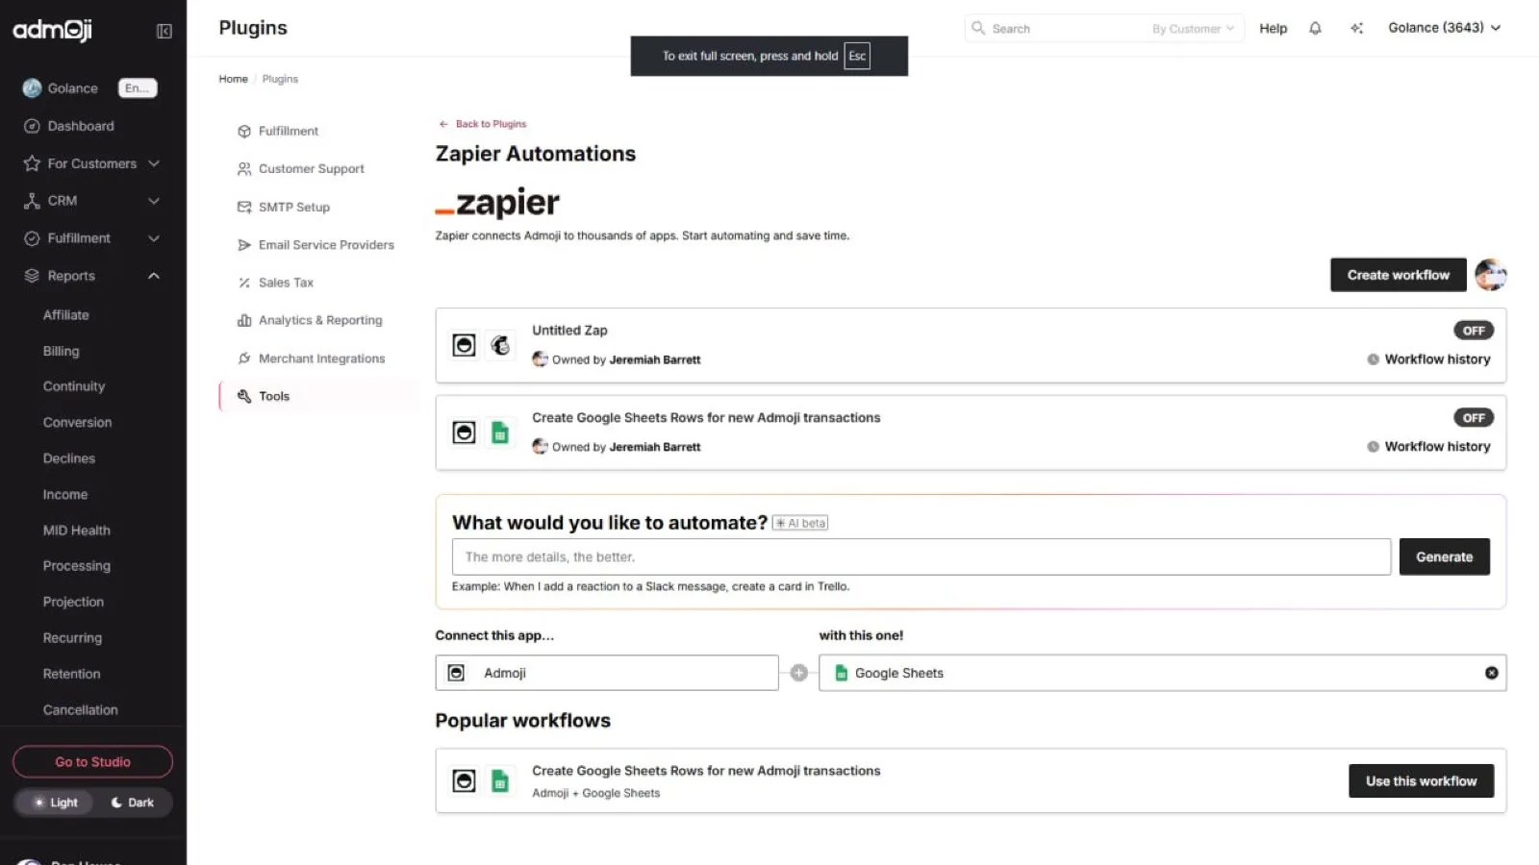Click Use this workflow button
1539x865 pixels.
click(1421, 781)
